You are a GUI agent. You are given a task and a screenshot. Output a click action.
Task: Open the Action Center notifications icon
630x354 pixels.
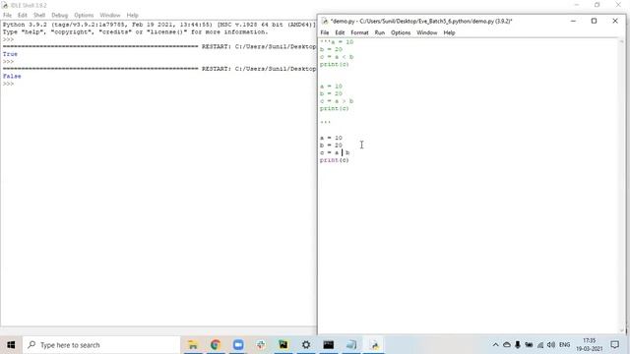click(614, 345)
